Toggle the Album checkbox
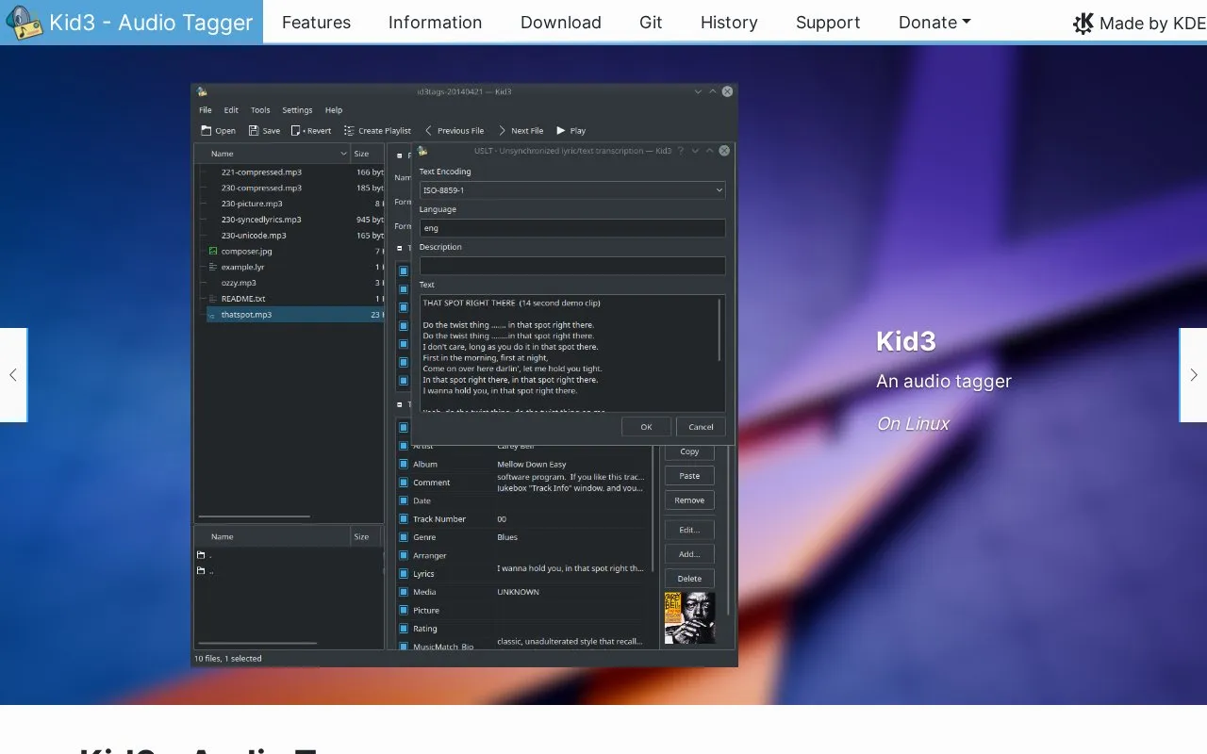The image size is (1207, 754). 404,464
